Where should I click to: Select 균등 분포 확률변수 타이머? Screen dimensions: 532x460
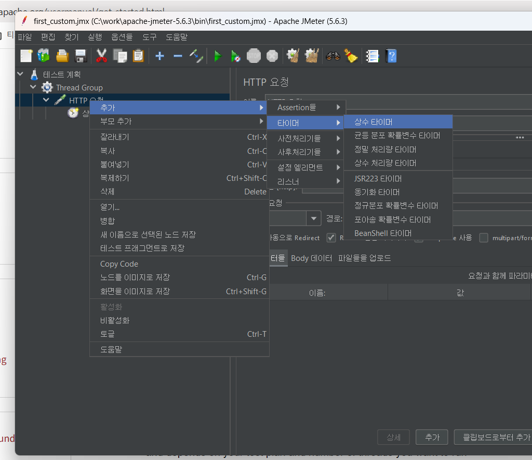pyautogui.click(x=398, y=136)
